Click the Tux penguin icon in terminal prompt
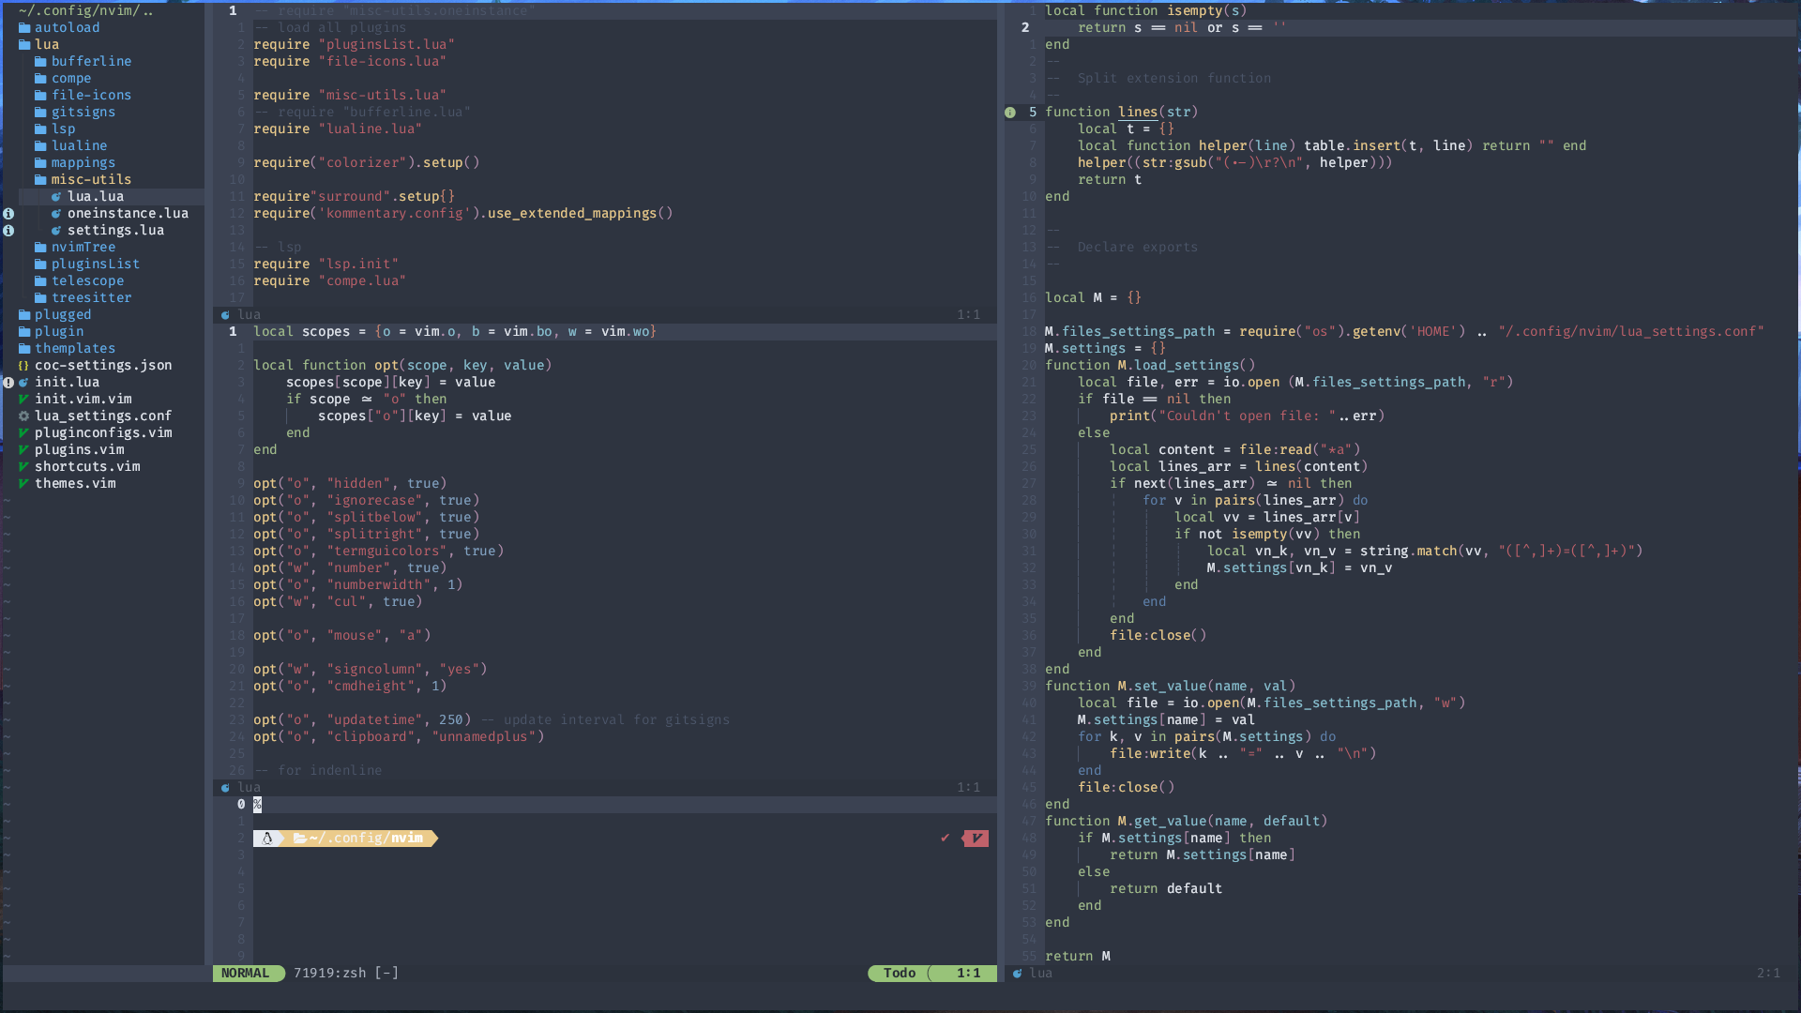 tap(269, 838)
